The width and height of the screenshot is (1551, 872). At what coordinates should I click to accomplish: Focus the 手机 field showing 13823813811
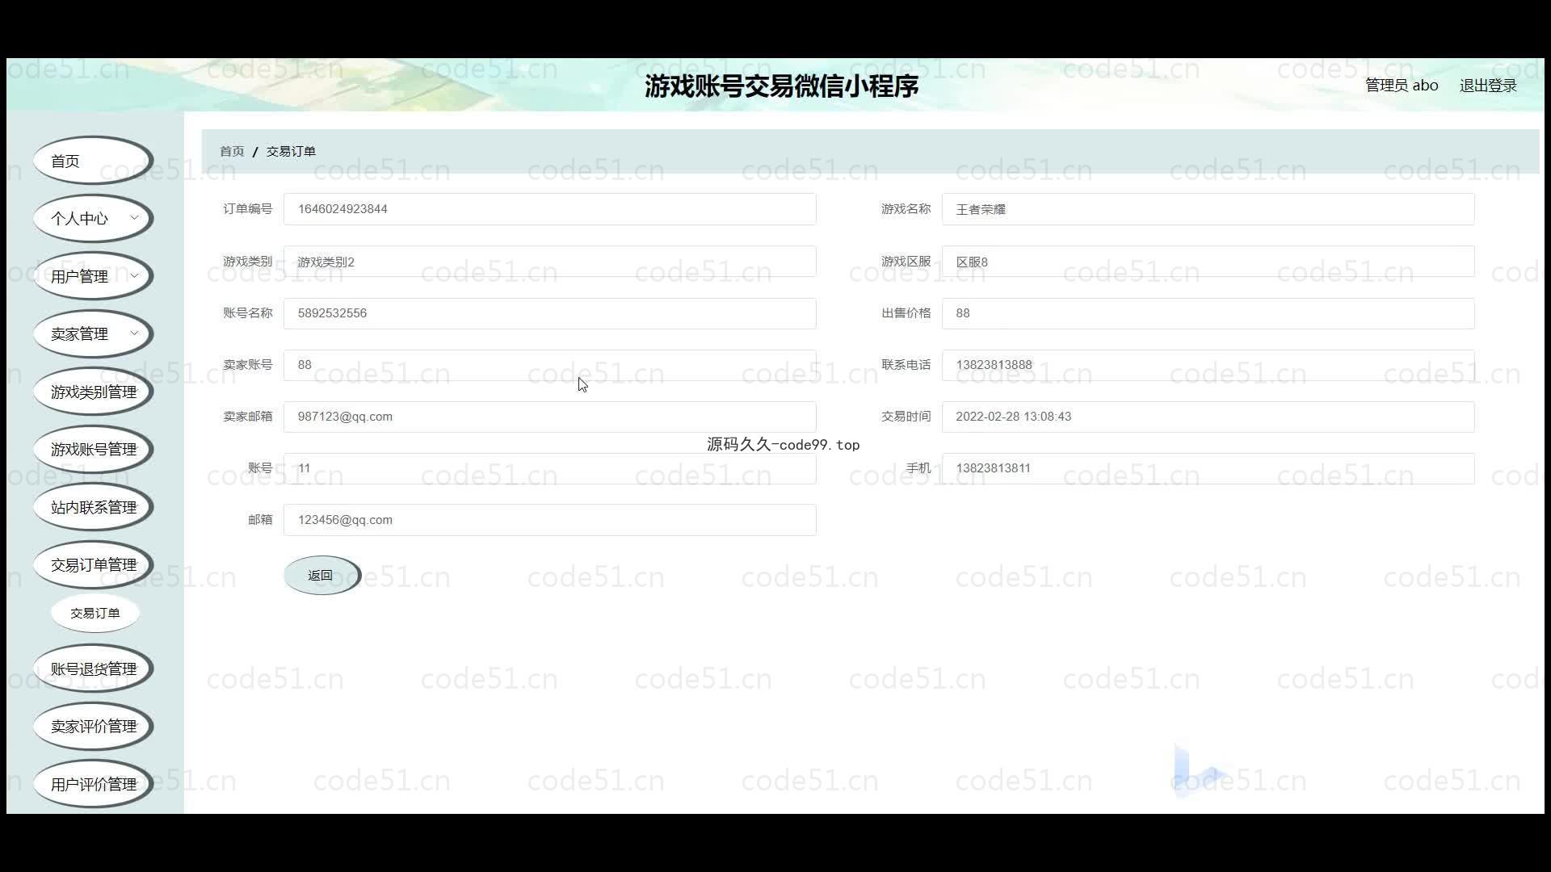(x=1208, y=468)
